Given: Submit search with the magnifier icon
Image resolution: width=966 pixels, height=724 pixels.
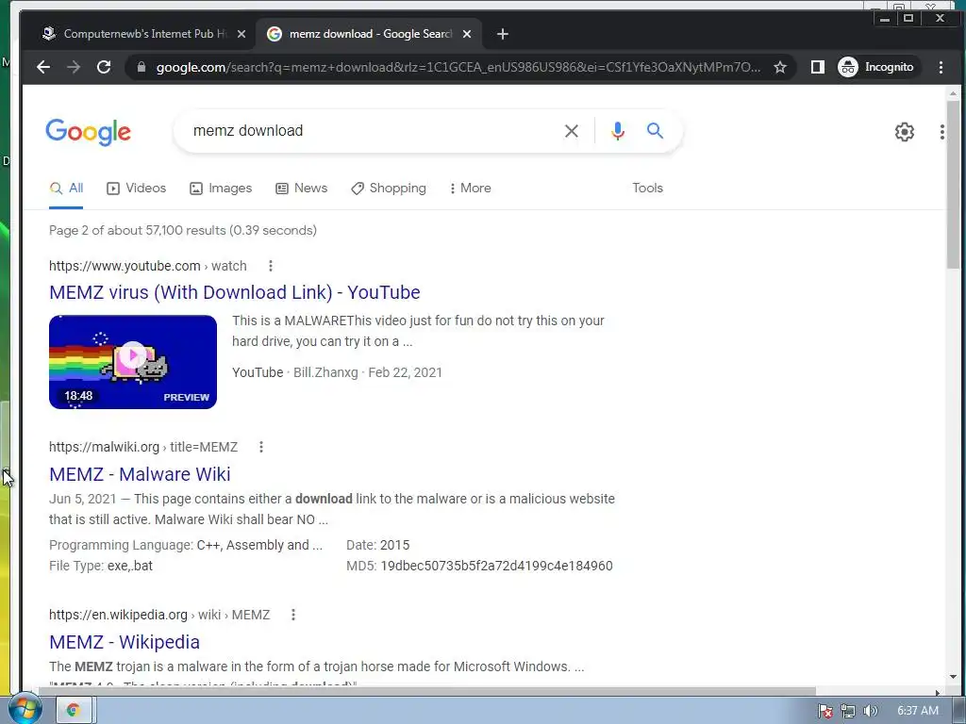Looking at the screenshot, I should [x=655, y=130].
